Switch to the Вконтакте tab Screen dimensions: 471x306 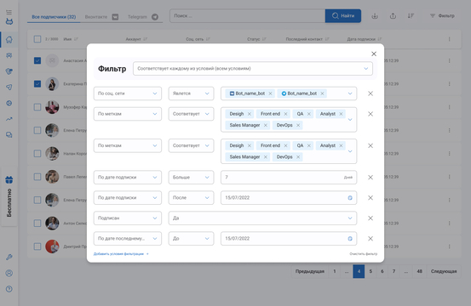click(x=101, y=17)
